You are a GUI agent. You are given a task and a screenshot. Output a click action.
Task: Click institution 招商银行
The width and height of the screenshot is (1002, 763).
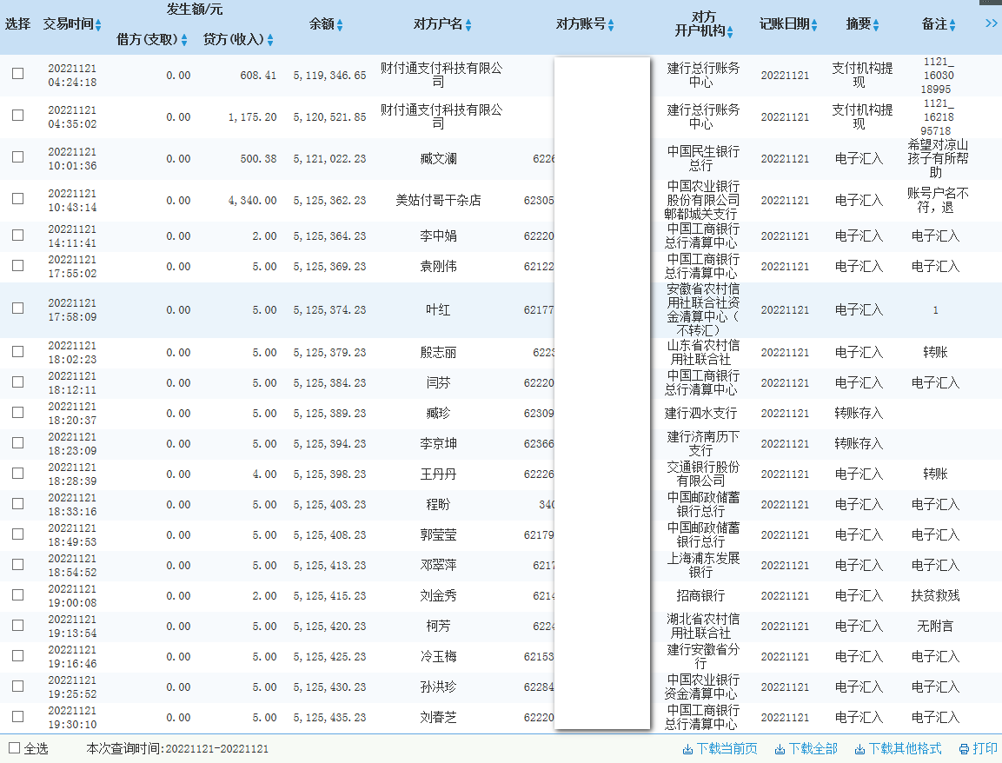(700, 595)
